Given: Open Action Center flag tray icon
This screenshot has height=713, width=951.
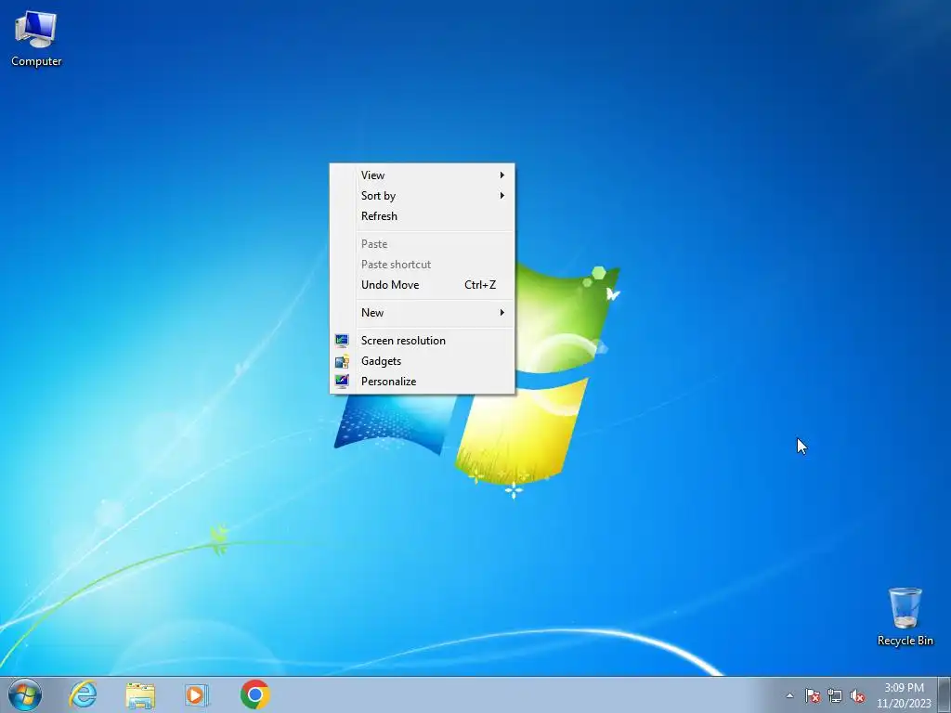Looking at the screenshot, I should pos(812,695).
